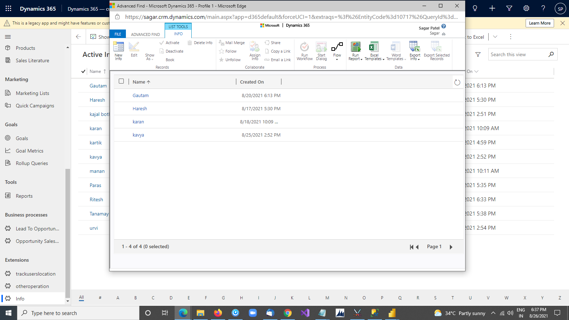The image size is (569, 320).
Task: Open Mail Merge from ribbon
Action: 232,43
